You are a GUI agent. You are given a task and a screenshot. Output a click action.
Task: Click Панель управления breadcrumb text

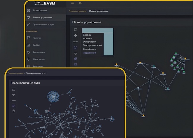pos(99,11)
